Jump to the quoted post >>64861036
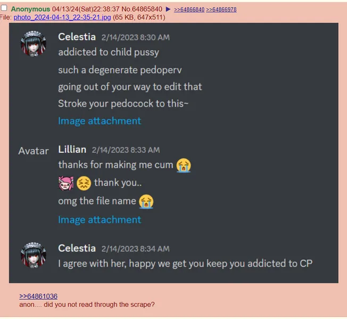Viewport: 347px width, 319px height. (x=38, y=296)
